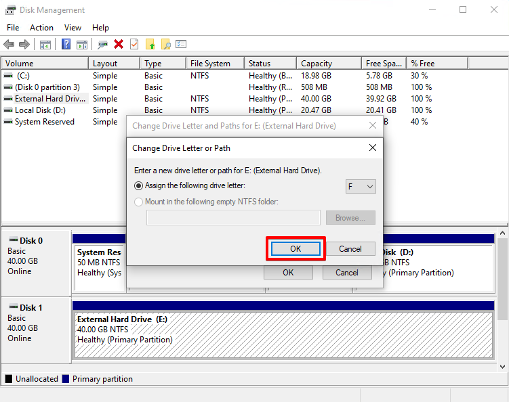Close the Change Drive Letter and Paths dialog

(373, 125)
